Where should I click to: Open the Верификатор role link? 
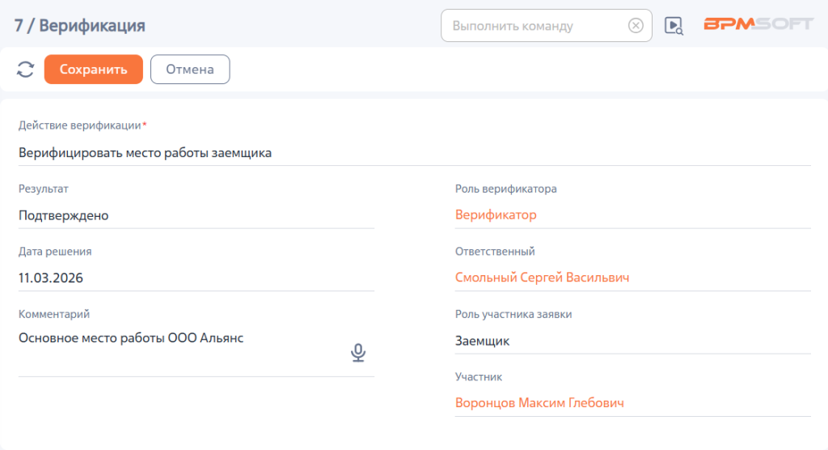click(x=496, y=214)
